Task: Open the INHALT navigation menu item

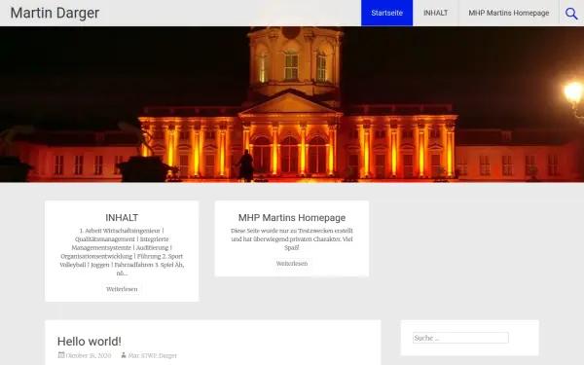Action: coord(435,13)
